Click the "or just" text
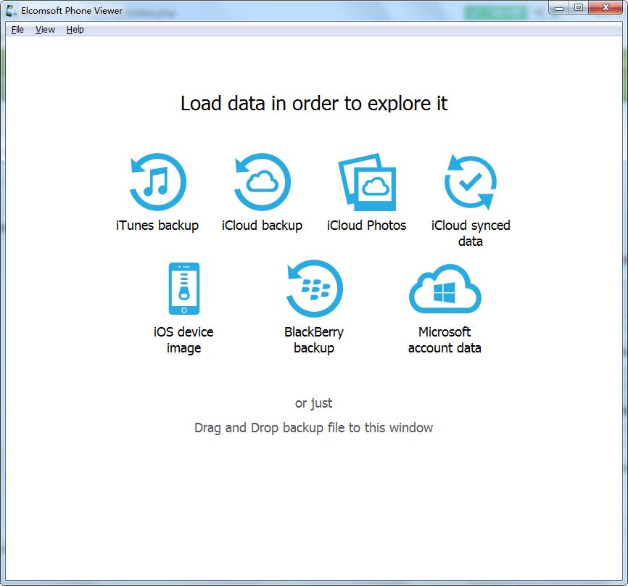Viewport: 628px width, 586px height. [x=313, y=403]
